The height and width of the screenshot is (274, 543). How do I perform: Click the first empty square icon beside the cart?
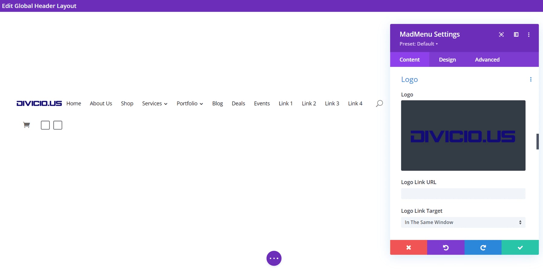45,125
